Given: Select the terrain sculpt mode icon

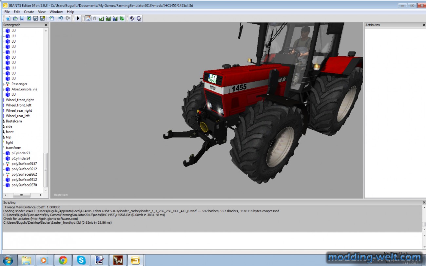Looking at the screenshot, I should pyautogui.click(x=102, y=18).
